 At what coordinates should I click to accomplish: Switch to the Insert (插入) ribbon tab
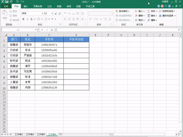click(26, 6)
